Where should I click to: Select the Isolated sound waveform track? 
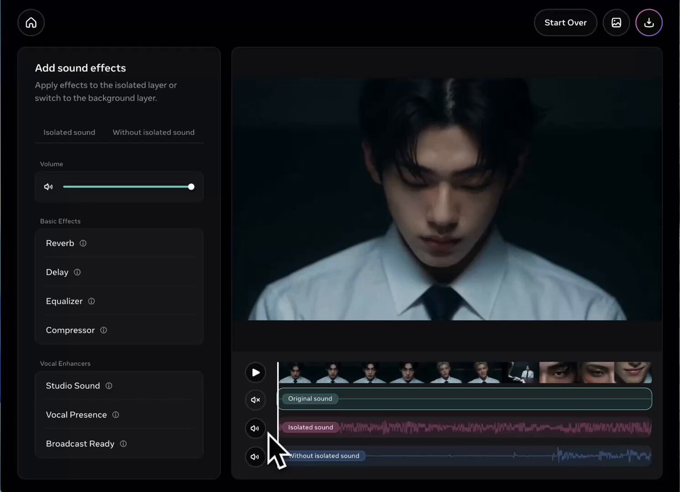click(x=465, y=427)
